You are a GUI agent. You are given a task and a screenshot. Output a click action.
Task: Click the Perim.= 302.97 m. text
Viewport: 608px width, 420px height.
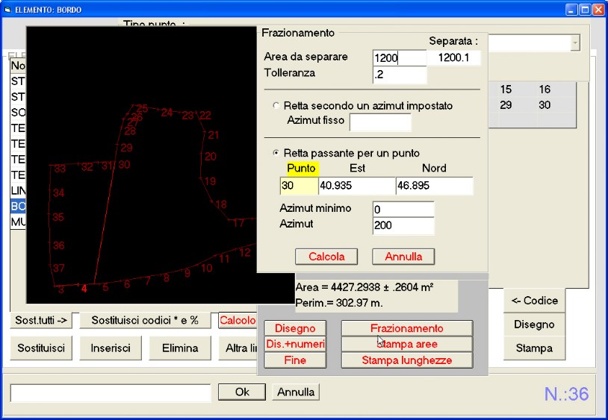tap(339, 303)
